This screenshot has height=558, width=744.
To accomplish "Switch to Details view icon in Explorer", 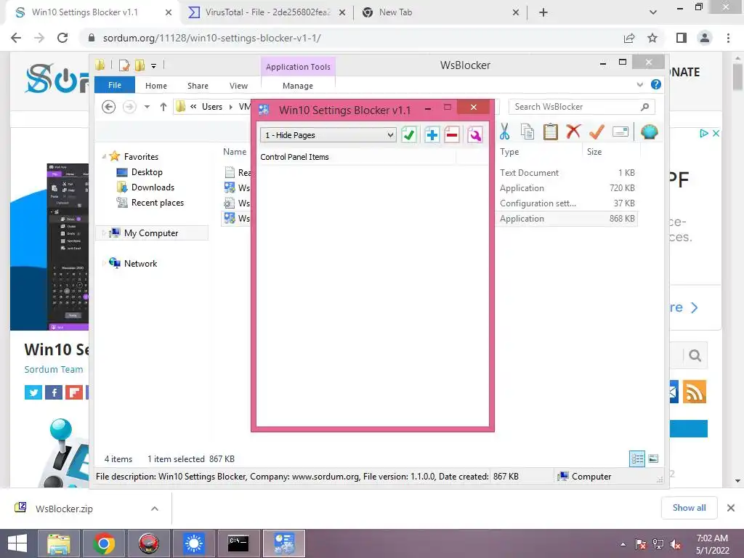I will (x=637, y=459).
